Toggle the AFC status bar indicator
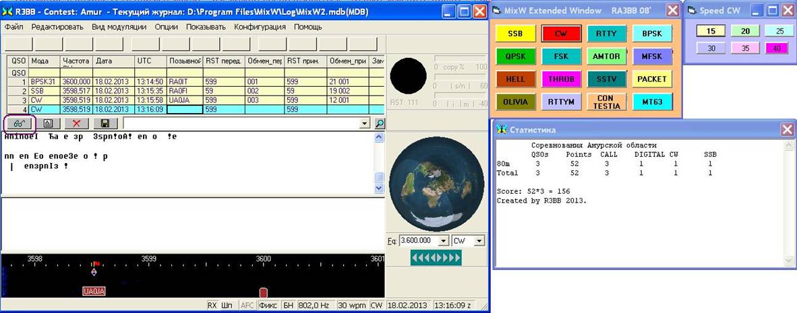This screenshot has width=797, height=313. [247, 306]
